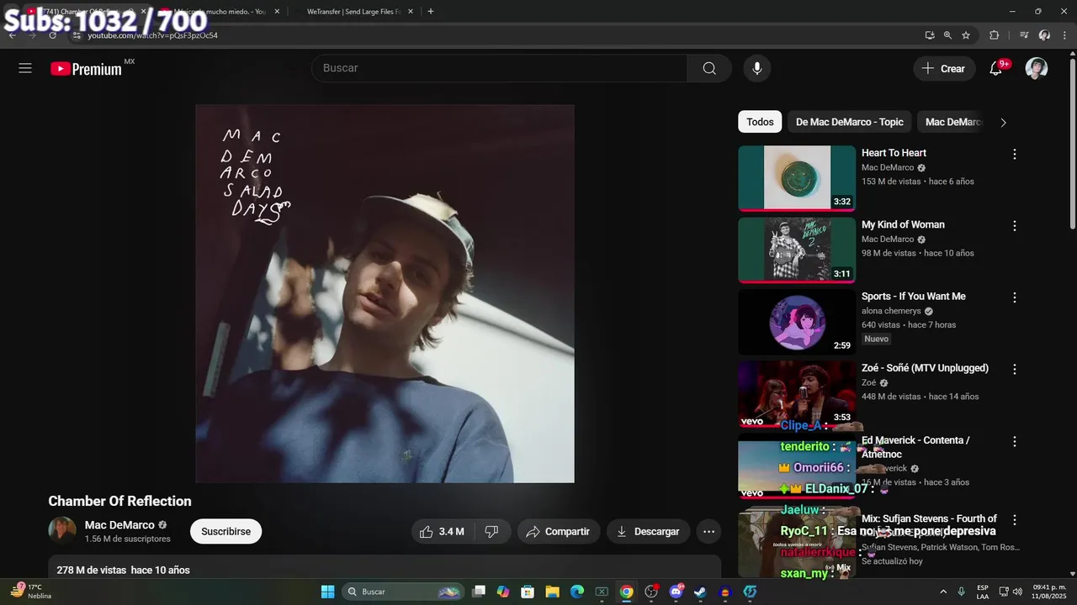Click the search magnifier button
The image size is (1077, 605).
pyautogui.click(x=709, y=68)
